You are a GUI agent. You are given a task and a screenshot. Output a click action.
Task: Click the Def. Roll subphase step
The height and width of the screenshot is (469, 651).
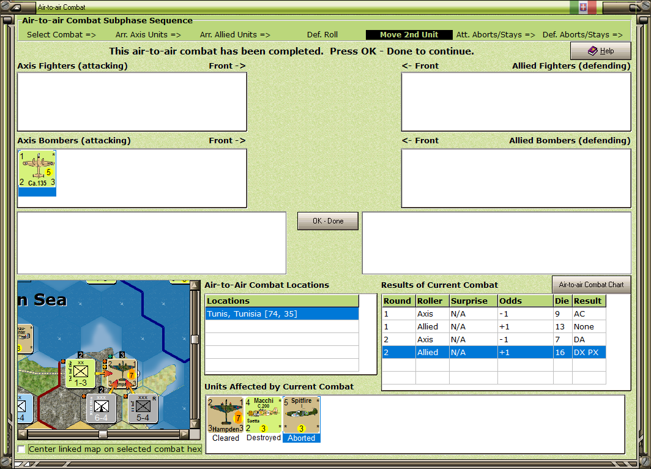click(322, 35)
